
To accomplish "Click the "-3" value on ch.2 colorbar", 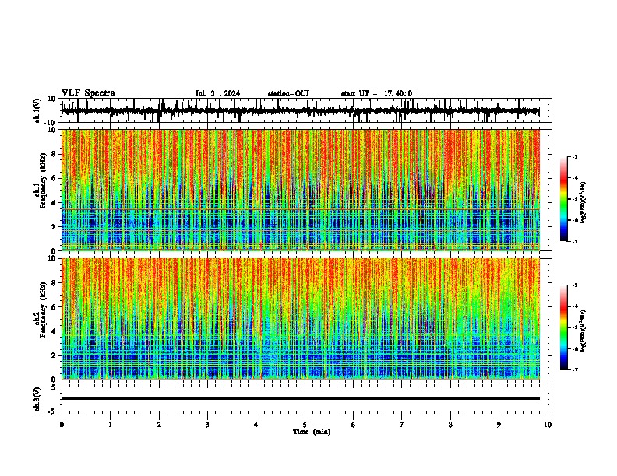I will 575,285.
